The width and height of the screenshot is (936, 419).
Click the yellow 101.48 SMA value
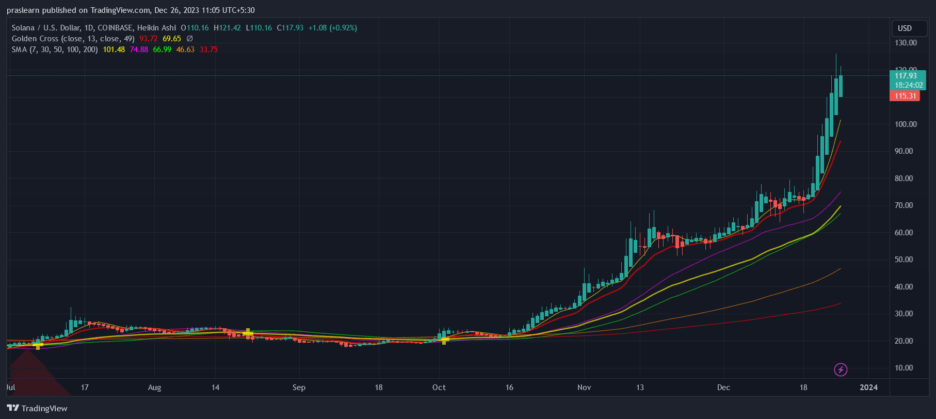(x=114, y=50)
